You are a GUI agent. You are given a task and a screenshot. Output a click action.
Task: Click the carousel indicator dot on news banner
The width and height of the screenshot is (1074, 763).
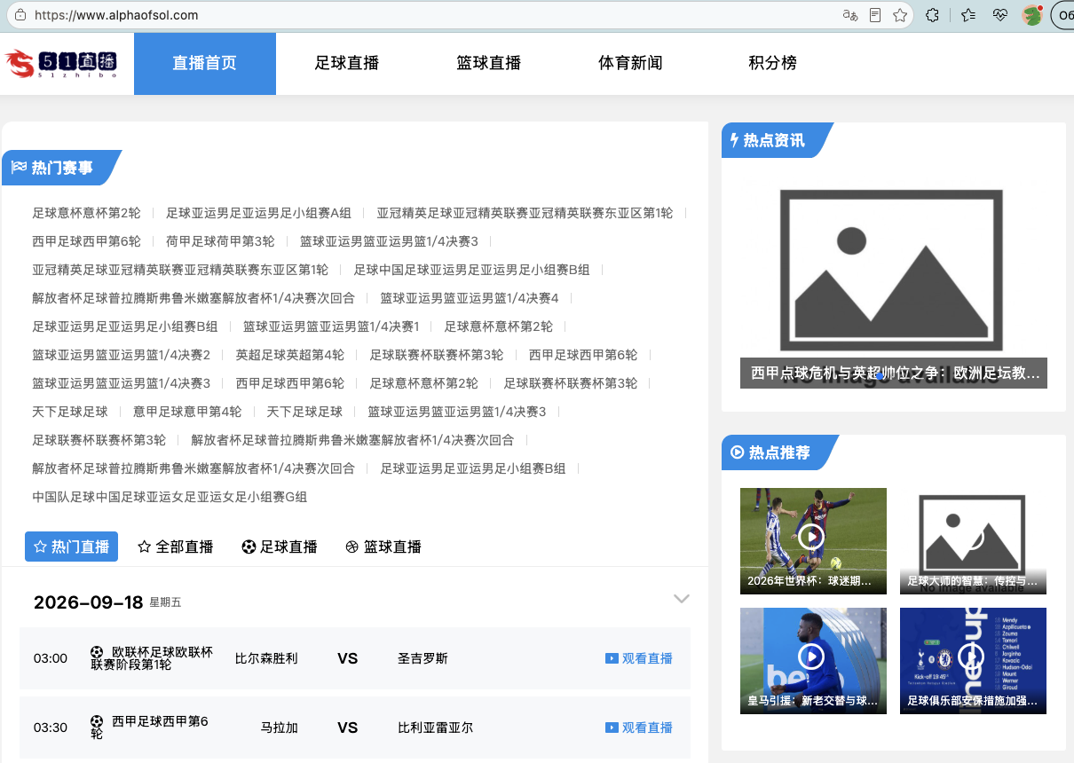[880, 376]
